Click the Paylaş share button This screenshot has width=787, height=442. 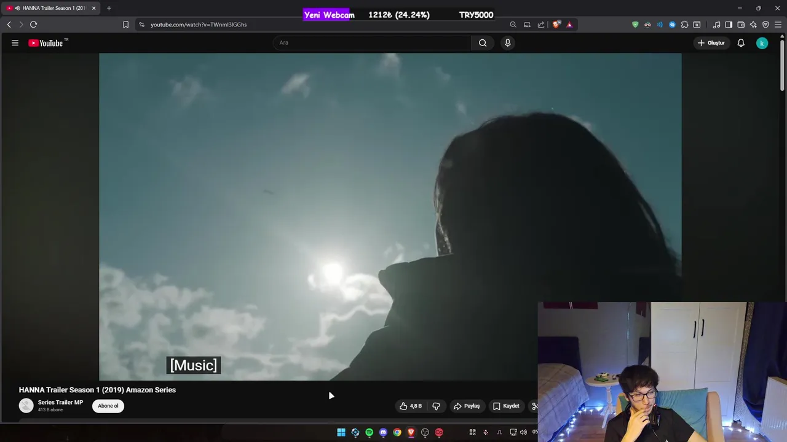467,406
